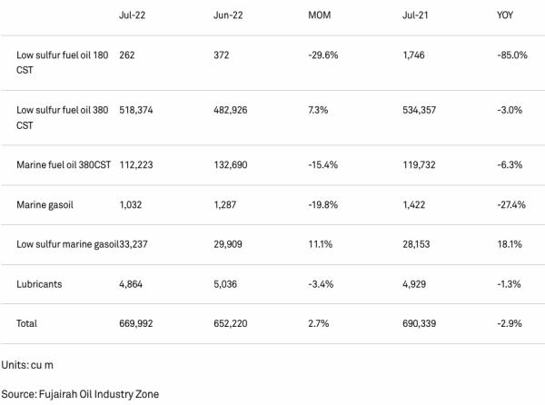The height and width of the screenshot is (405, 545).
Task: Click the Low sulfur fuel oil 180 CST label
Action: pyautogui.click(x=62, y=63)
